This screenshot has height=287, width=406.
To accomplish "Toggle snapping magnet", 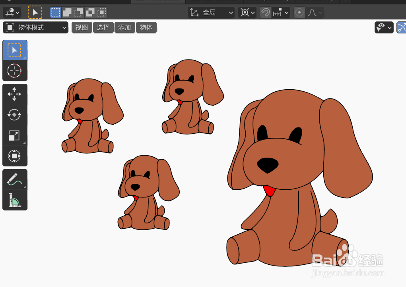I will pos(266,12).
